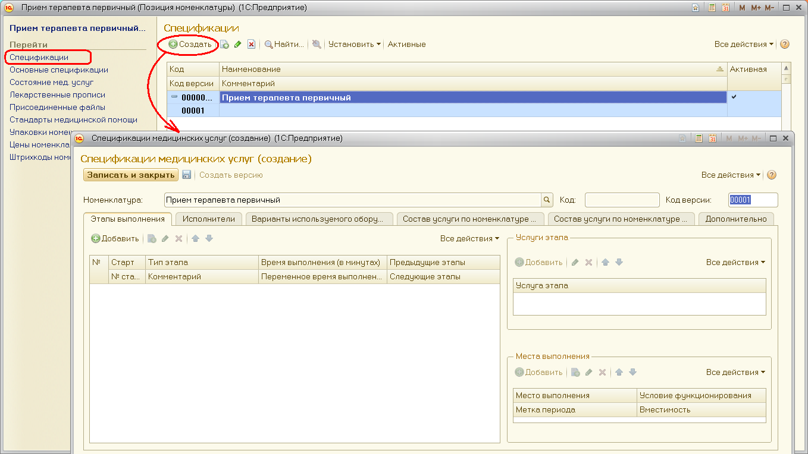
Task: Save specification with floppy disk icon
Action: point(186,175)
